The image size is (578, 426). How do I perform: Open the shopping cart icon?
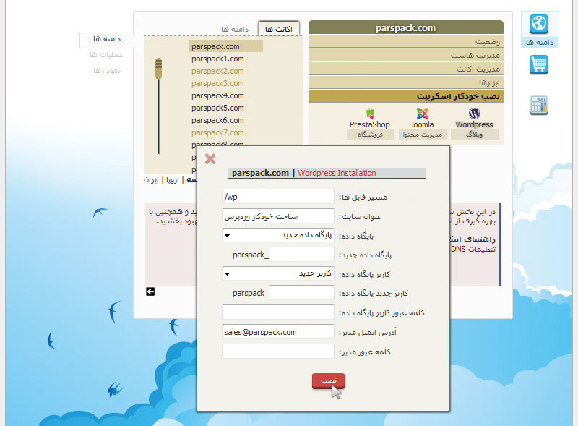click(539, 65)
